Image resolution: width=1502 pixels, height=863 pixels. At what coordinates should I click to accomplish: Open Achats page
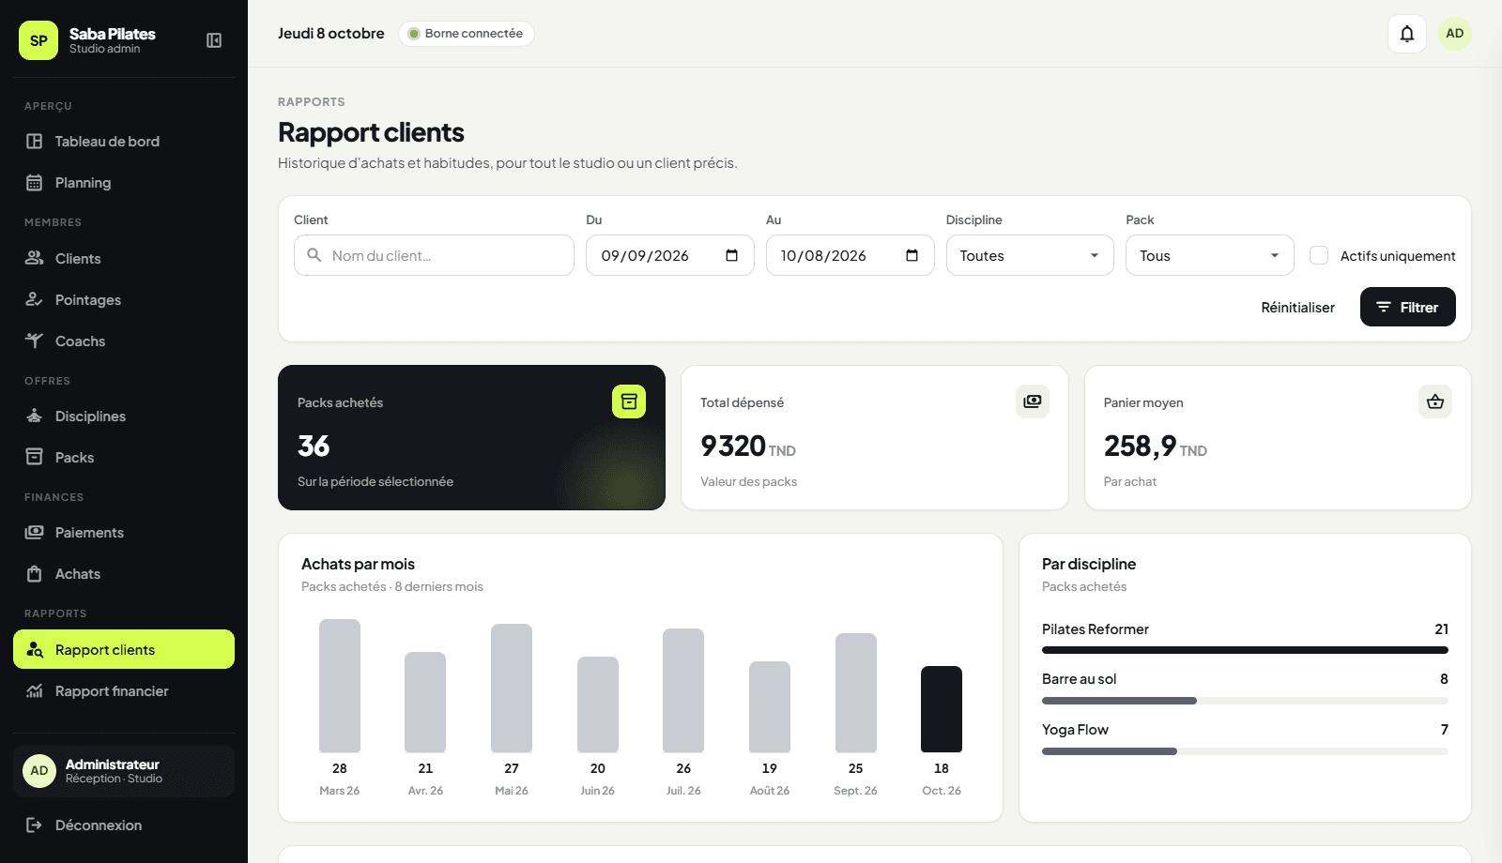coord(124,573)
